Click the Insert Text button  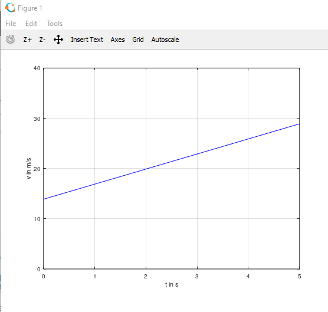[87, 40]
